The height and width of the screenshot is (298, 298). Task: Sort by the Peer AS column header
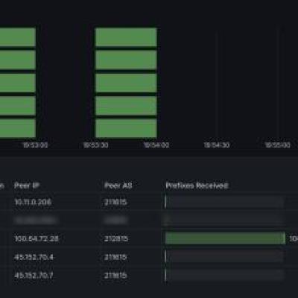[118, 186]
